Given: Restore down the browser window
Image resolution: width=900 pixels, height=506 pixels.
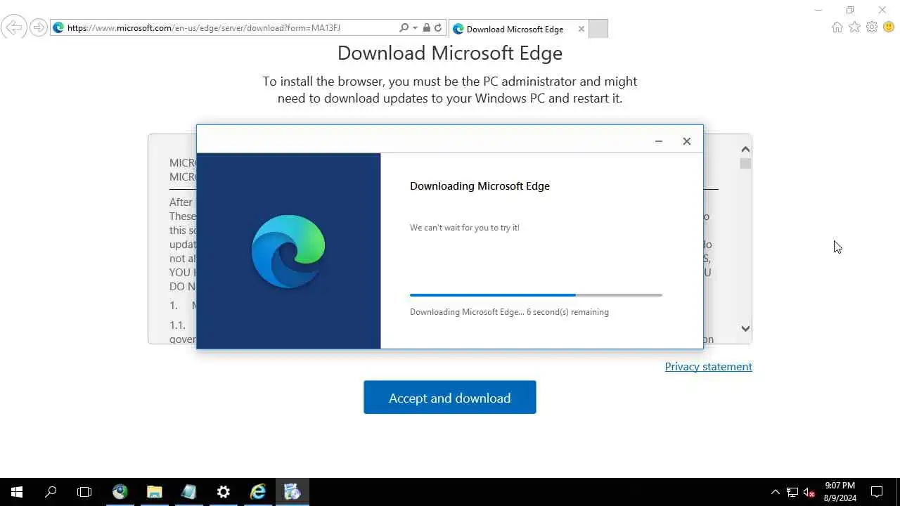Looking at the screenshot, I should [850, 10].
